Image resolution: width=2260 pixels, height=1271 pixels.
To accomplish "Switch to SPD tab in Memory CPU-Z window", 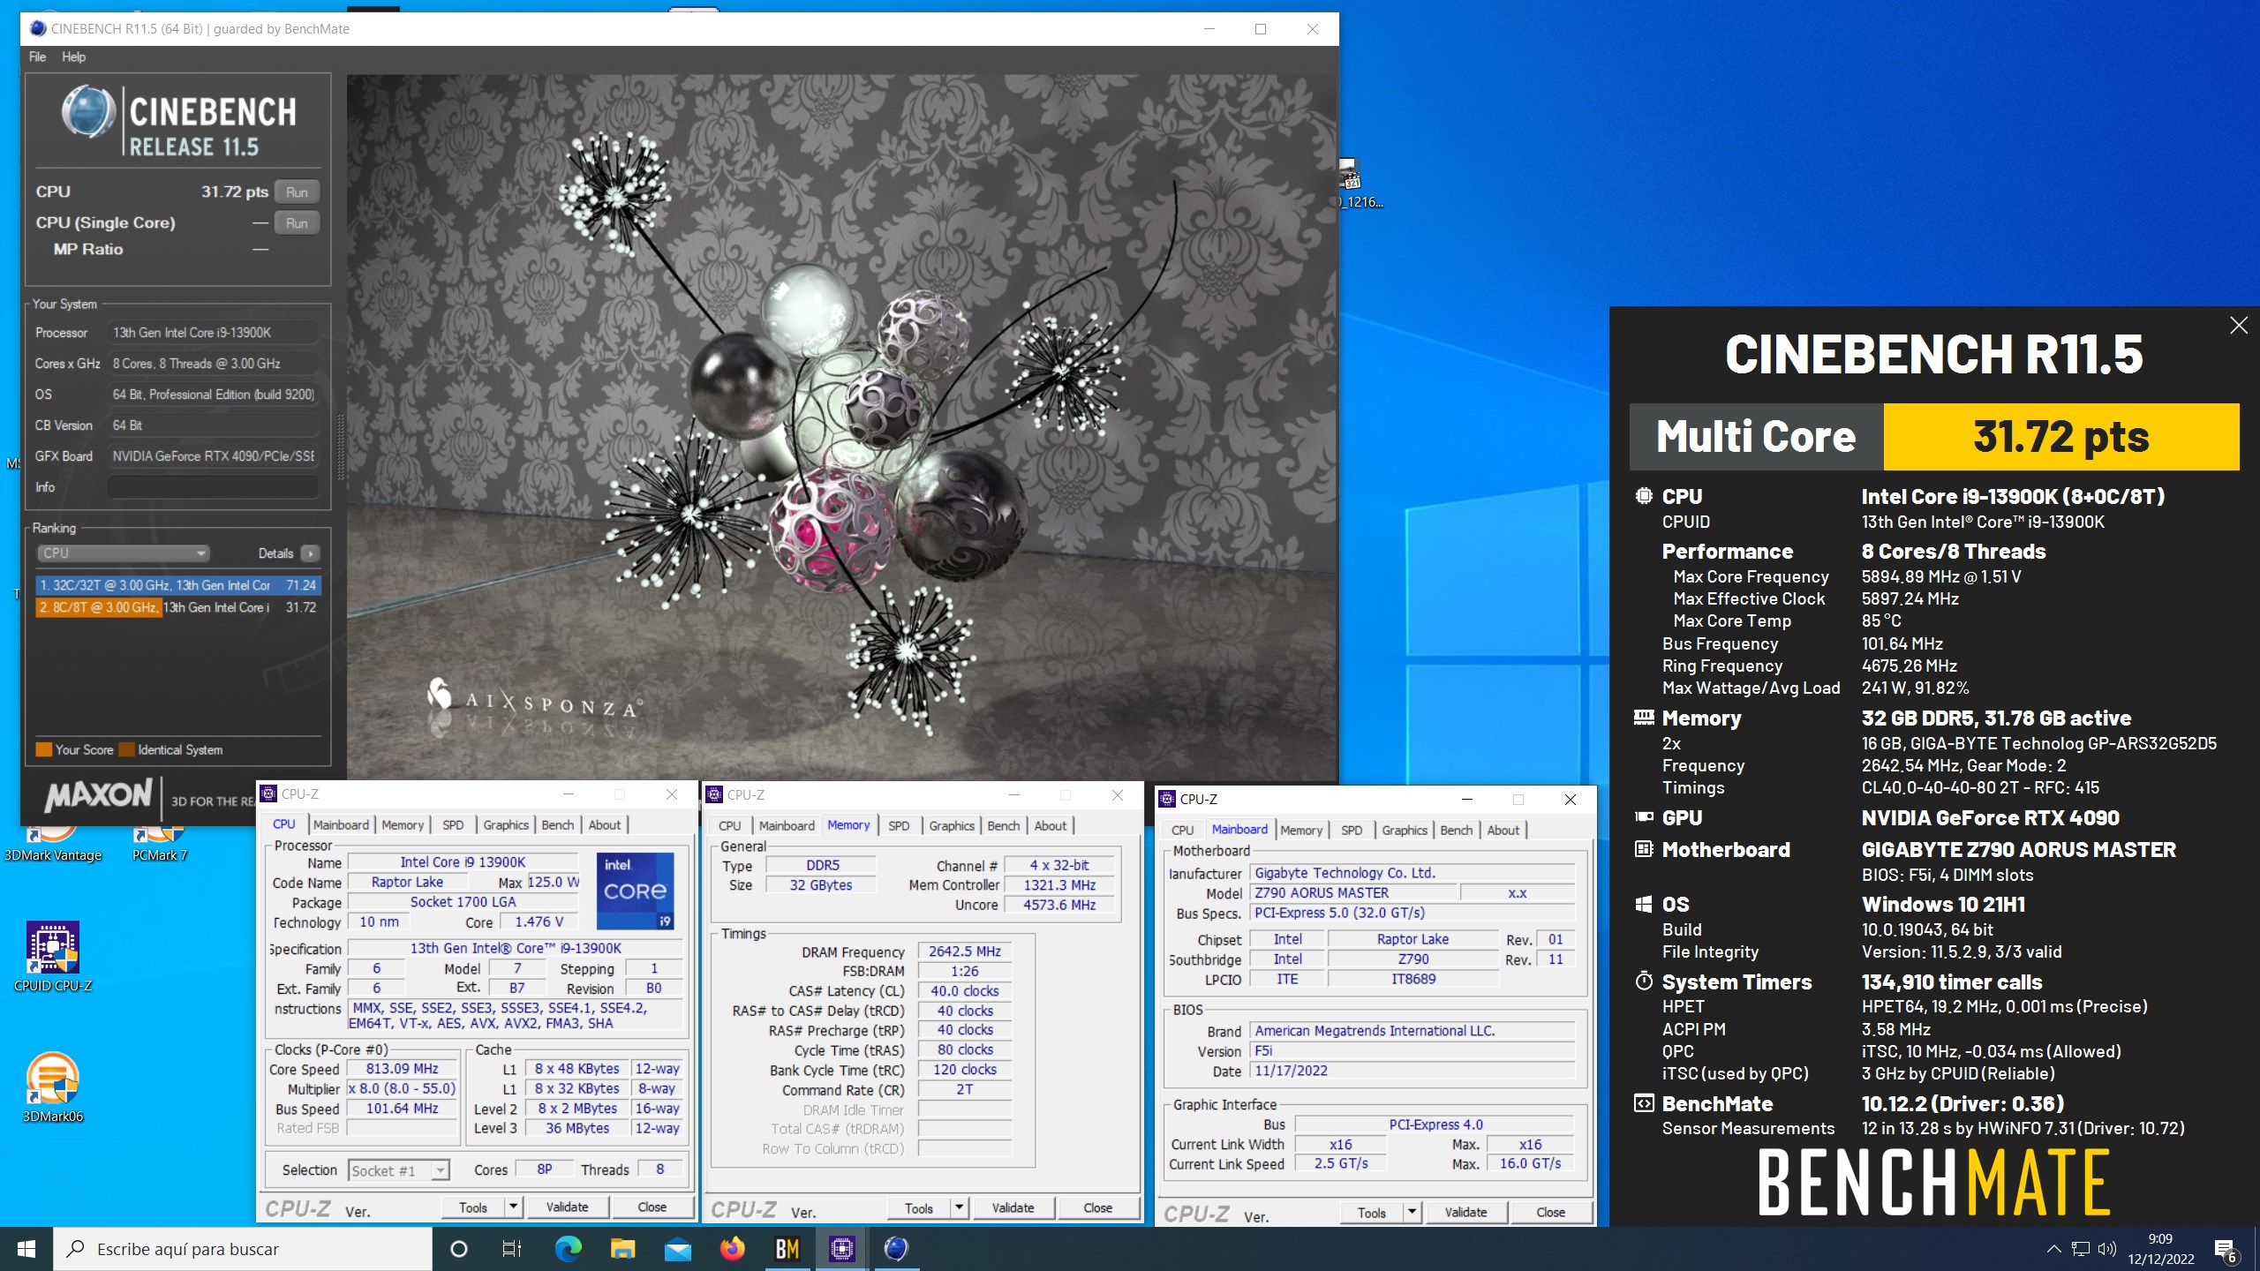I will 899,825.
